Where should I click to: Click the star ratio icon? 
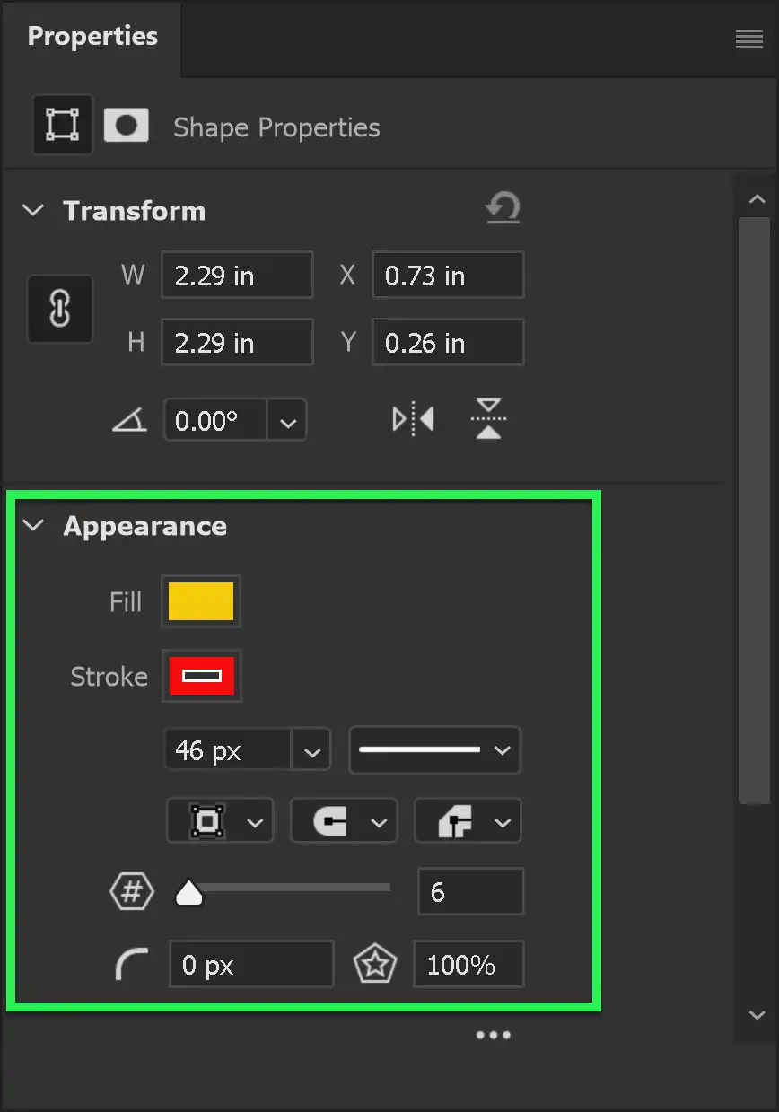coord(376,964)
